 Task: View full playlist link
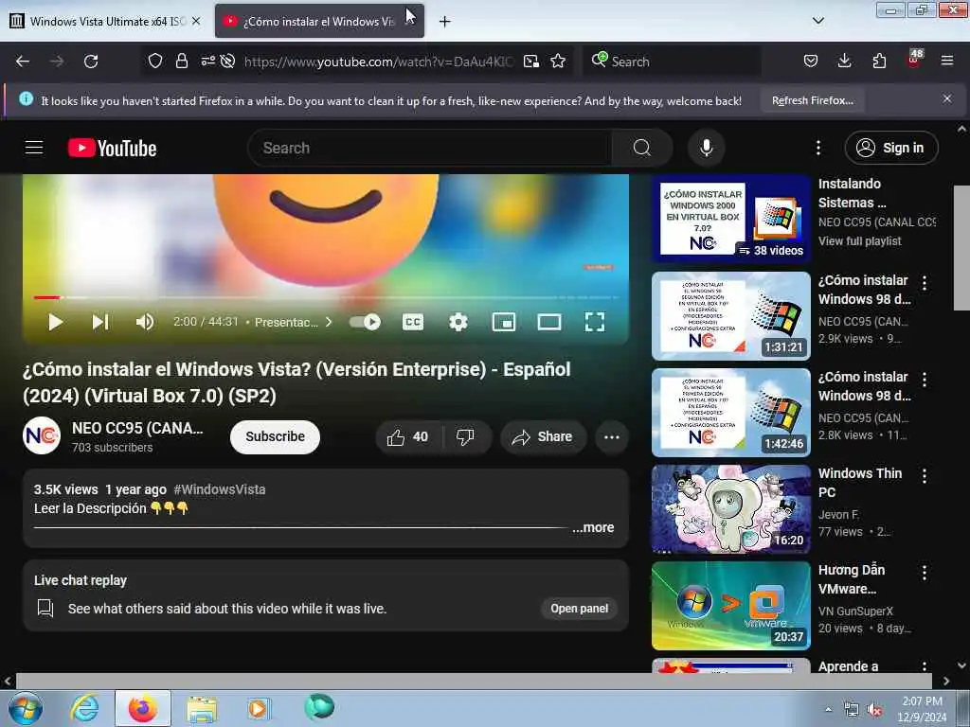coord(859,241)
